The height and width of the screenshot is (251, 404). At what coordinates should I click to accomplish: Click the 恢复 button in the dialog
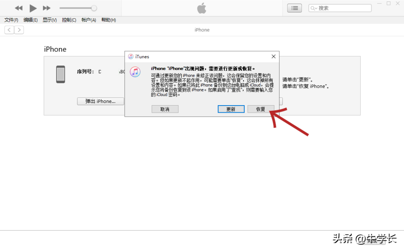pyautogui.click(x=261, y=109)
